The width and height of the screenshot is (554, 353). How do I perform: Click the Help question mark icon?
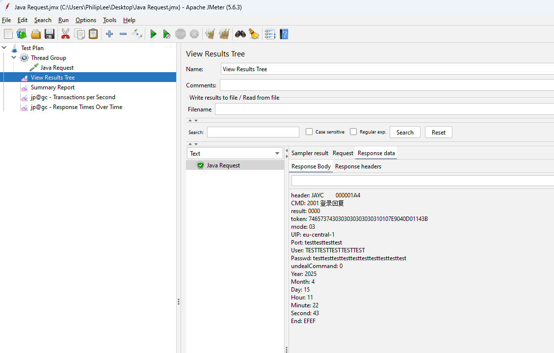point(284,34)
